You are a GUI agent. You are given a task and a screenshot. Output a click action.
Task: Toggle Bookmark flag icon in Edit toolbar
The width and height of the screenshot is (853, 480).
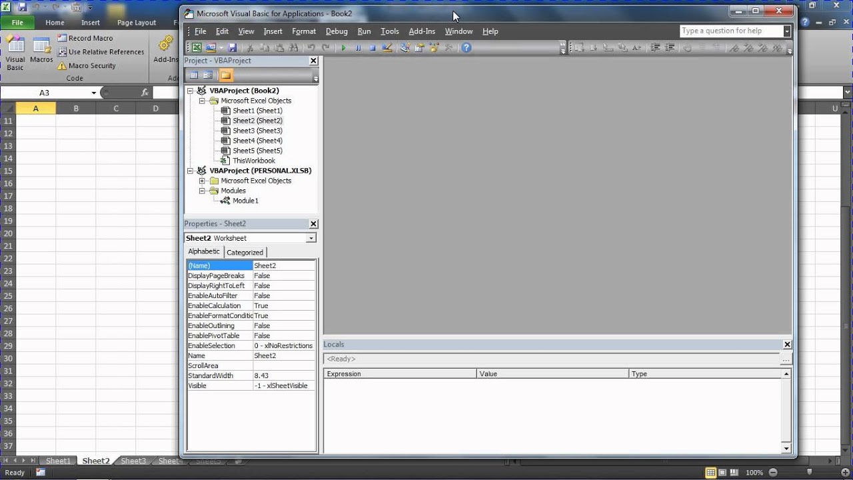point(734,48)
